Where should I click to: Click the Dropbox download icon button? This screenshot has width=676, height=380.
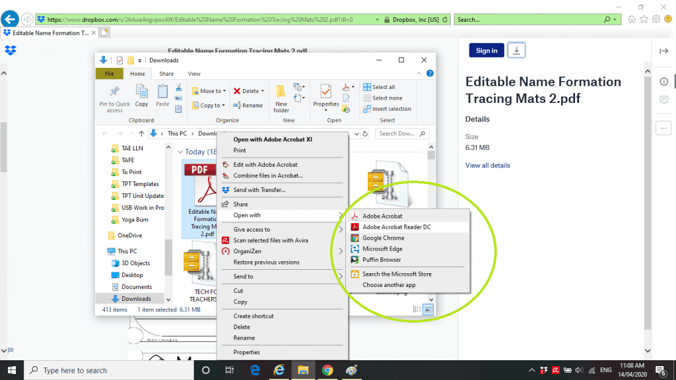pos(516,50)
